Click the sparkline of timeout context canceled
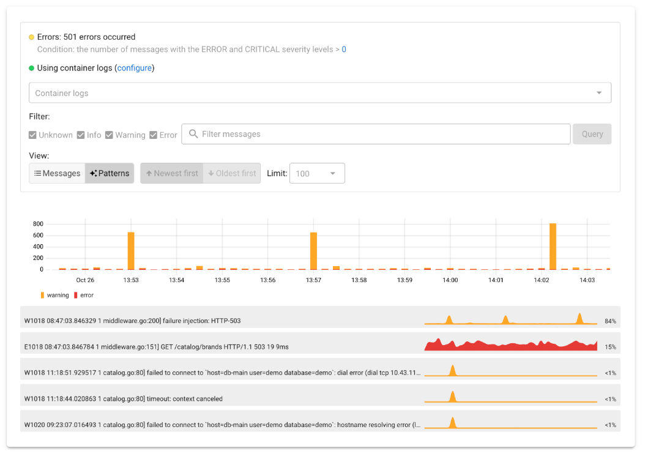Viewport: 645px width, 454px height. (x=510, y=396)
